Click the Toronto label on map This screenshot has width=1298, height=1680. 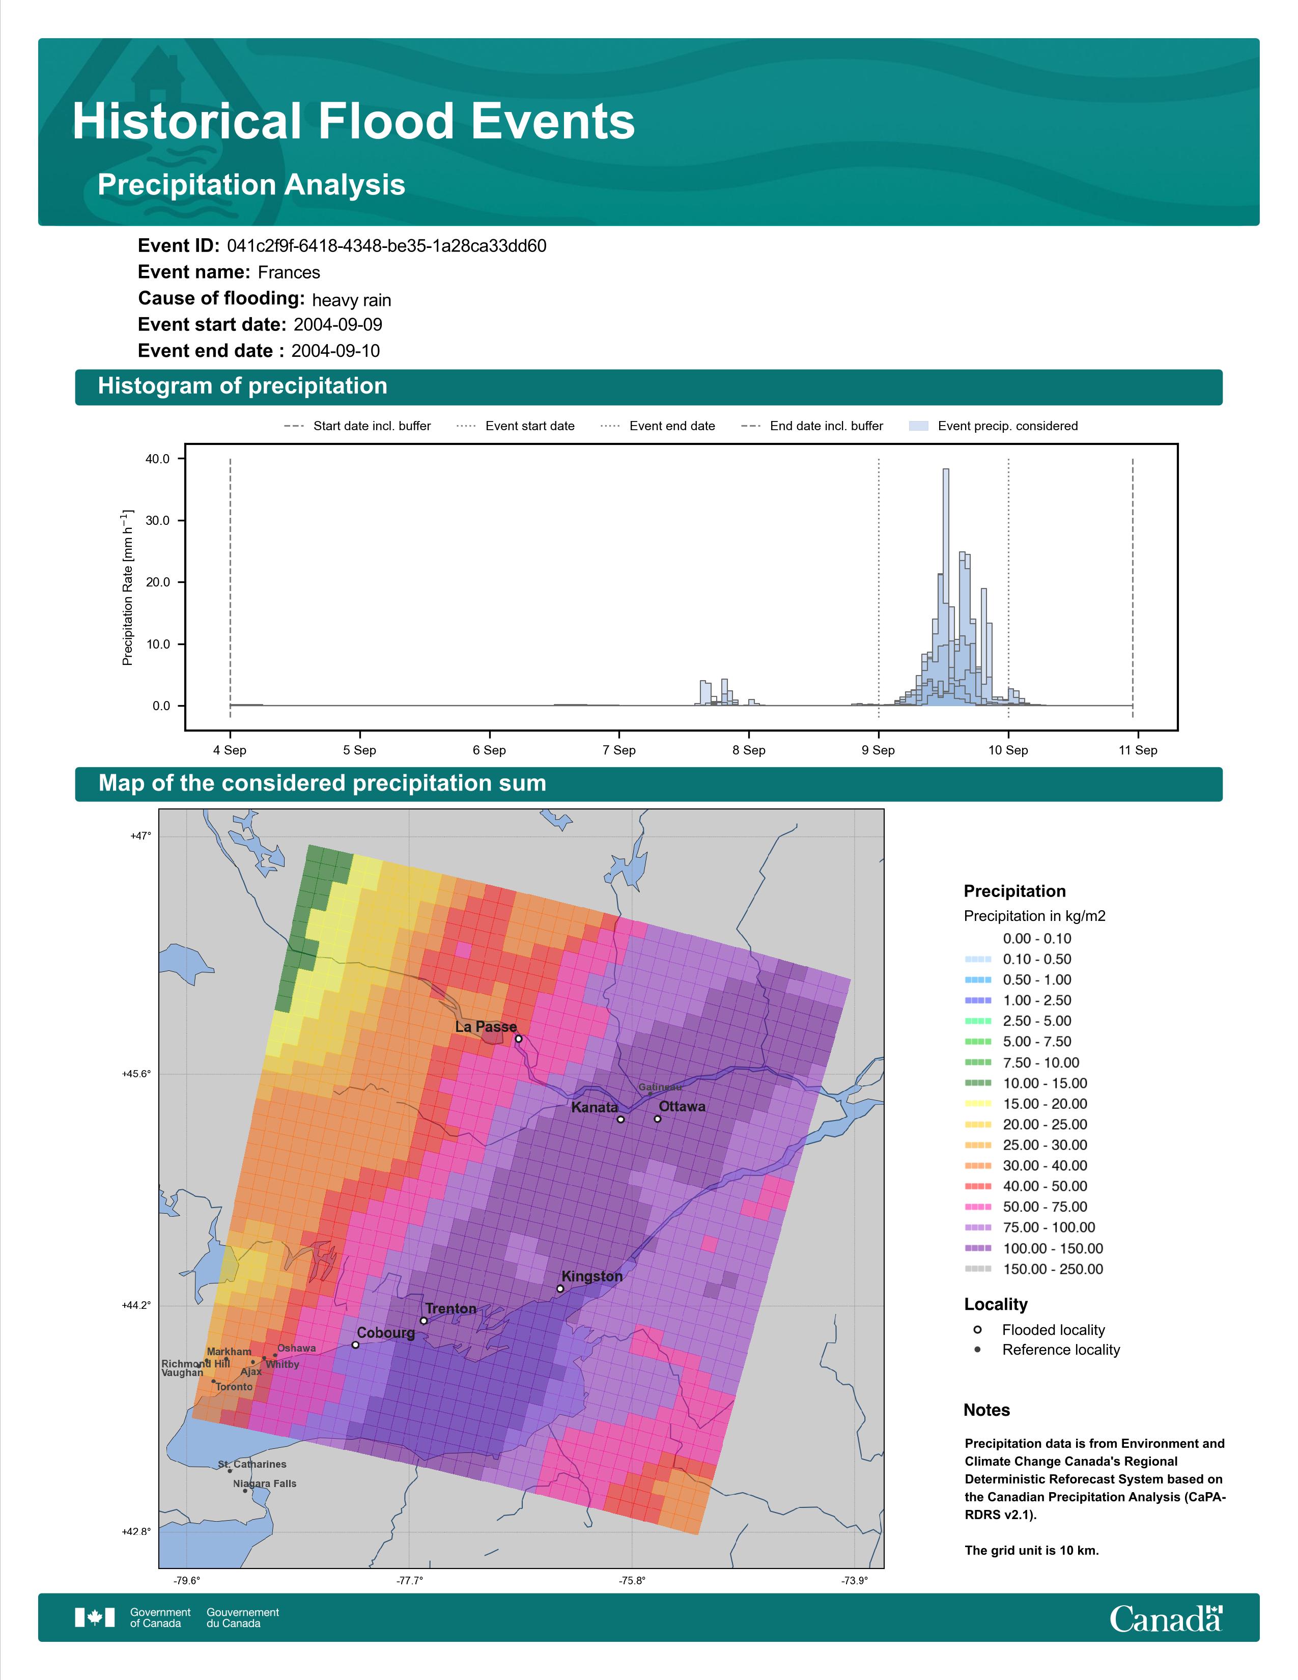234,1387
